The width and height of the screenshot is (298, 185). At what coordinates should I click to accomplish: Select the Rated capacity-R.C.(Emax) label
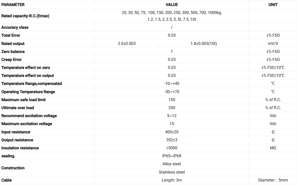(x=25, y=16)
